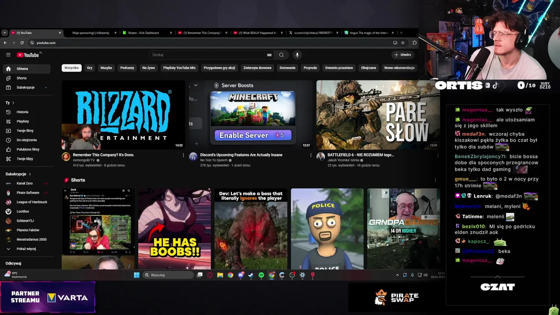Click No Text To Speech channel avatar
This screenshot has width=560, height=315.
click(x=193, y=157)
